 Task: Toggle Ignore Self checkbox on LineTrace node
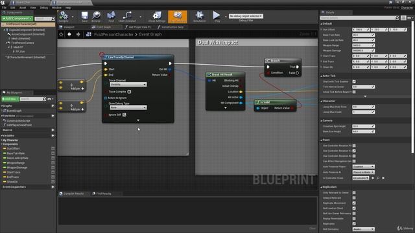(x=124, y=115)
